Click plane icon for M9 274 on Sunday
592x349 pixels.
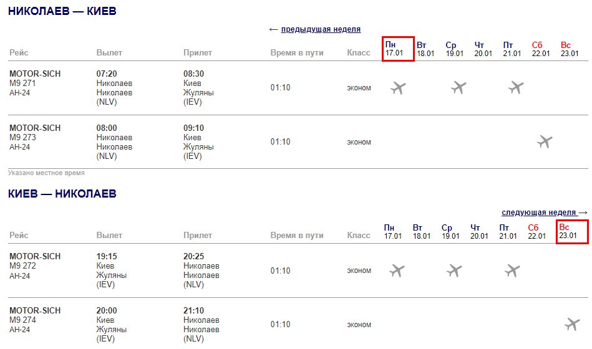pyautogui.click(x=572, y=324)
